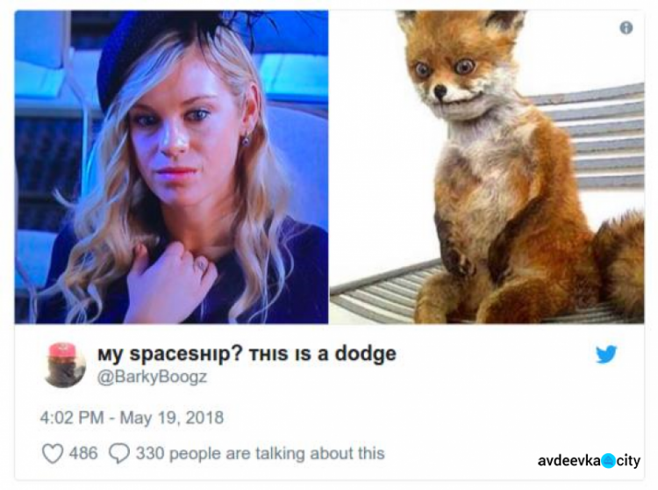
Task: Click the Twitter bird logo
Action: 606,355
